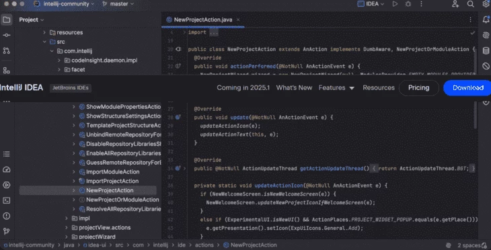Click the gutter icon beside class NewProjectAction
Viewport: 491px width, 250px height.
(x=178, y=49)
